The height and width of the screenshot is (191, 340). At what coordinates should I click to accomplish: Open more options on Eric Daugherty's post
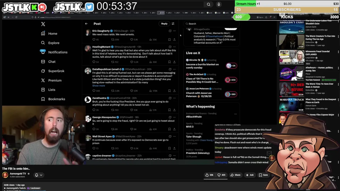174,31
